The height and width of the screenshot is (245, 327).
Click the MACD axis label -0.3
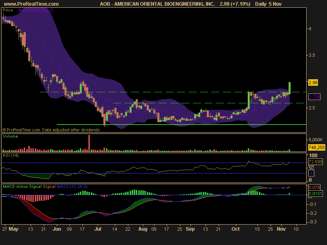click(312, 222)
